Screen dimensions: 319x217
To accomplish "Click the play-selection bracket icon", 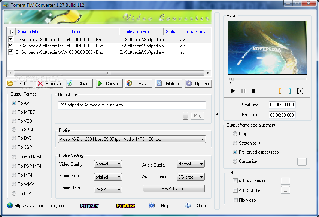I will click(300, 91).
